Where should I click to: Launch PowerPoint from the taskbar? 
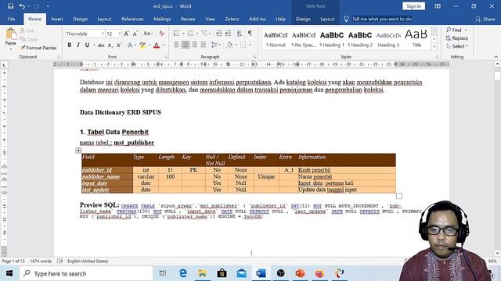point(300,273)
